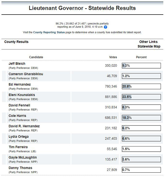Click the Candidate column header
Image resolution: width=165 pixels, height=177 pixels.
(36, 57)
